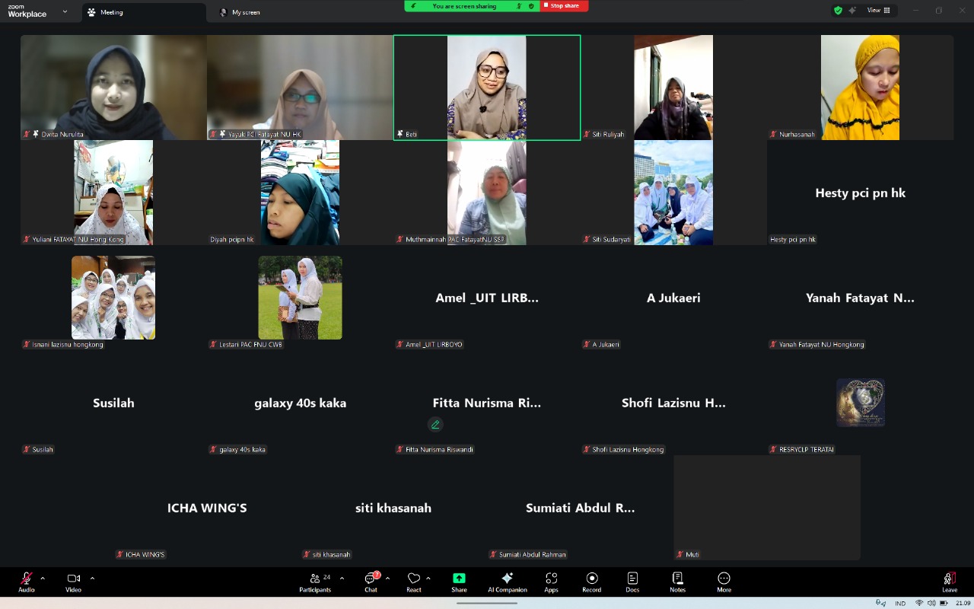
Task: Toggle the Video camera button
Action: [73, 582]
